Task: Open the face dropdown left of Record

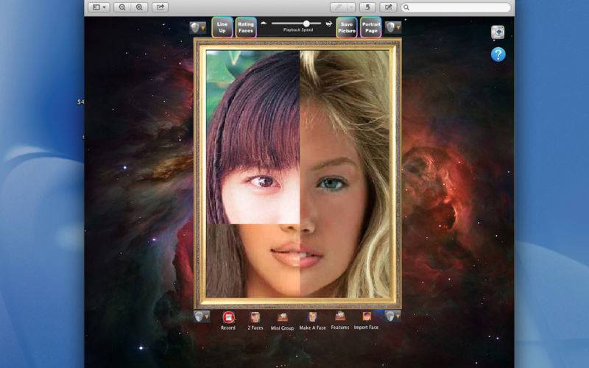Action: pos(202,316)
